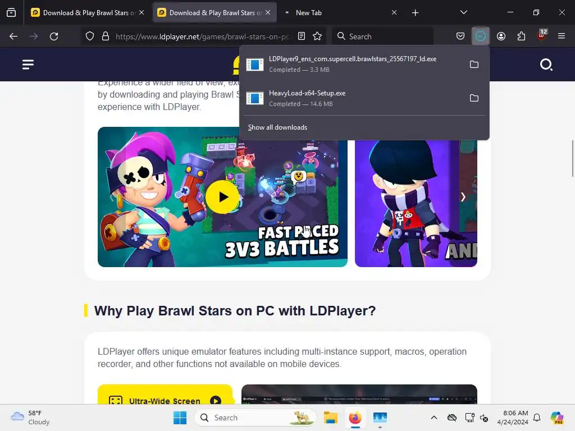Open a new browser tab
The width and height of the screenshot is (575, 431).
(x=415, y=13)
